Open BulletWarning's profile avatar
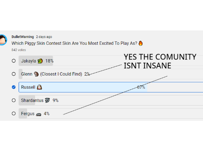This screenshot has height=152, width=203. tap(3, 40)
